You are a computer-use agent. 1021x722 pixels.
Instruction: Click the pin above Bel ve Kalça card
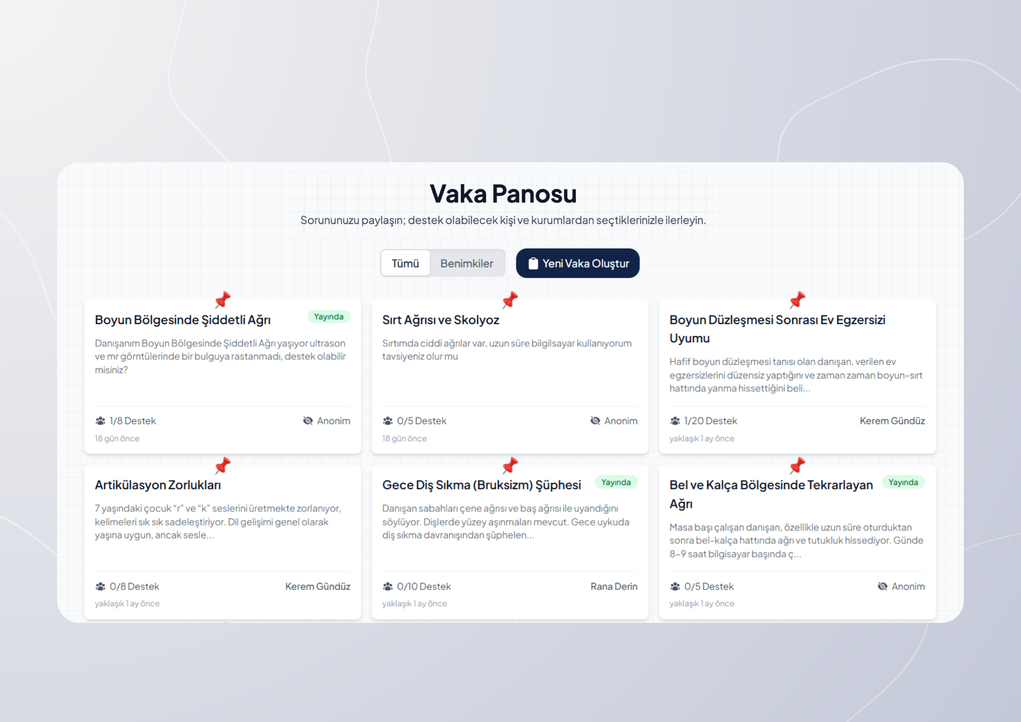(x=797, y=465)
